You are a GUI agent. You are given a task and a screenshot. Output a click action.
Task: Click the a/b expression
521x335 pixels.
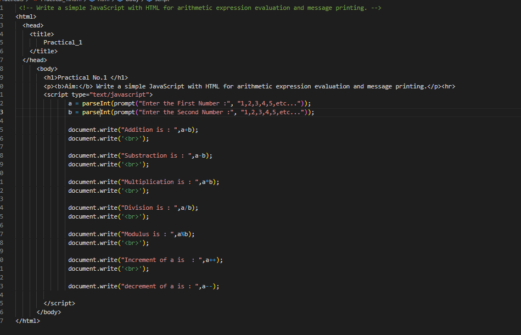[186, 208]
